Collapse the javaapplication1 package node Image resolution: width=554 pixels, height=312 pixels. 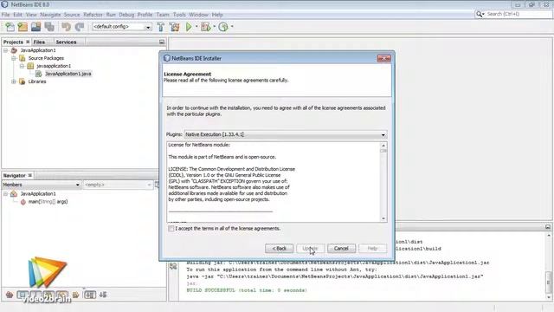22,66
